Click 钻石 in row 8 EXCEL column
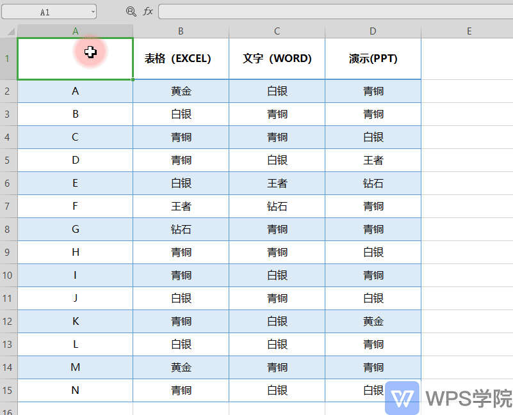513x415 pixels. pyautogui.click(x=181, y=229)
